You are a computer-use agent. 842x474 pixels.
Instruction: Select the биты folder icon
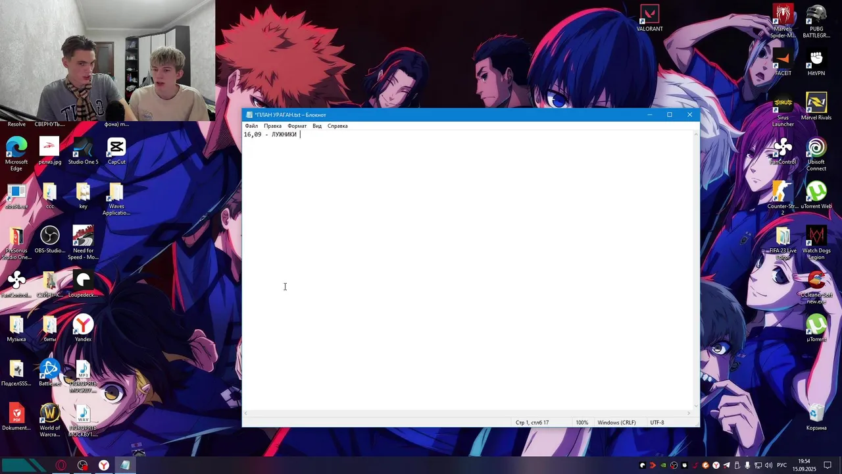tap(49, 328)
